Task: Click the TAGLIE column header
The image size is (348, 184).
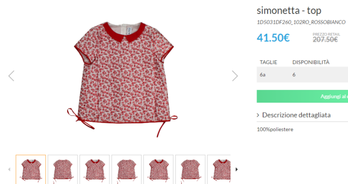Action: pyautogui.click(x=268, y=62)
